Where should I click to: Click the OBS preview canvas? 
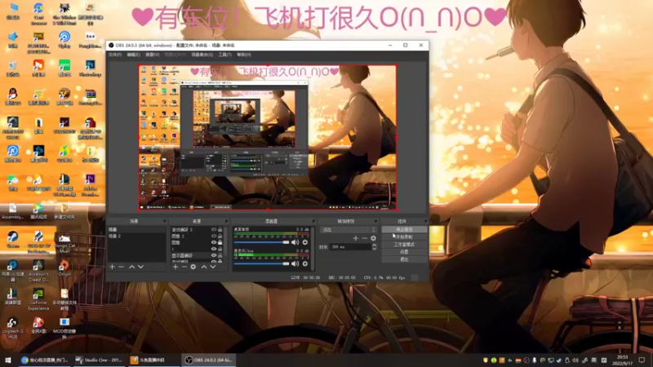click(268, 137)
